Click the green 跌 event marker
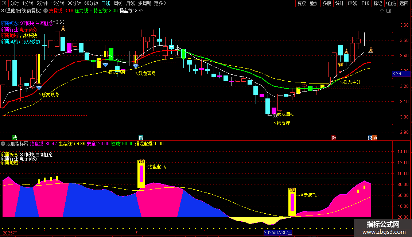Viewport: 412px width, 237px height. click(15, 138)
